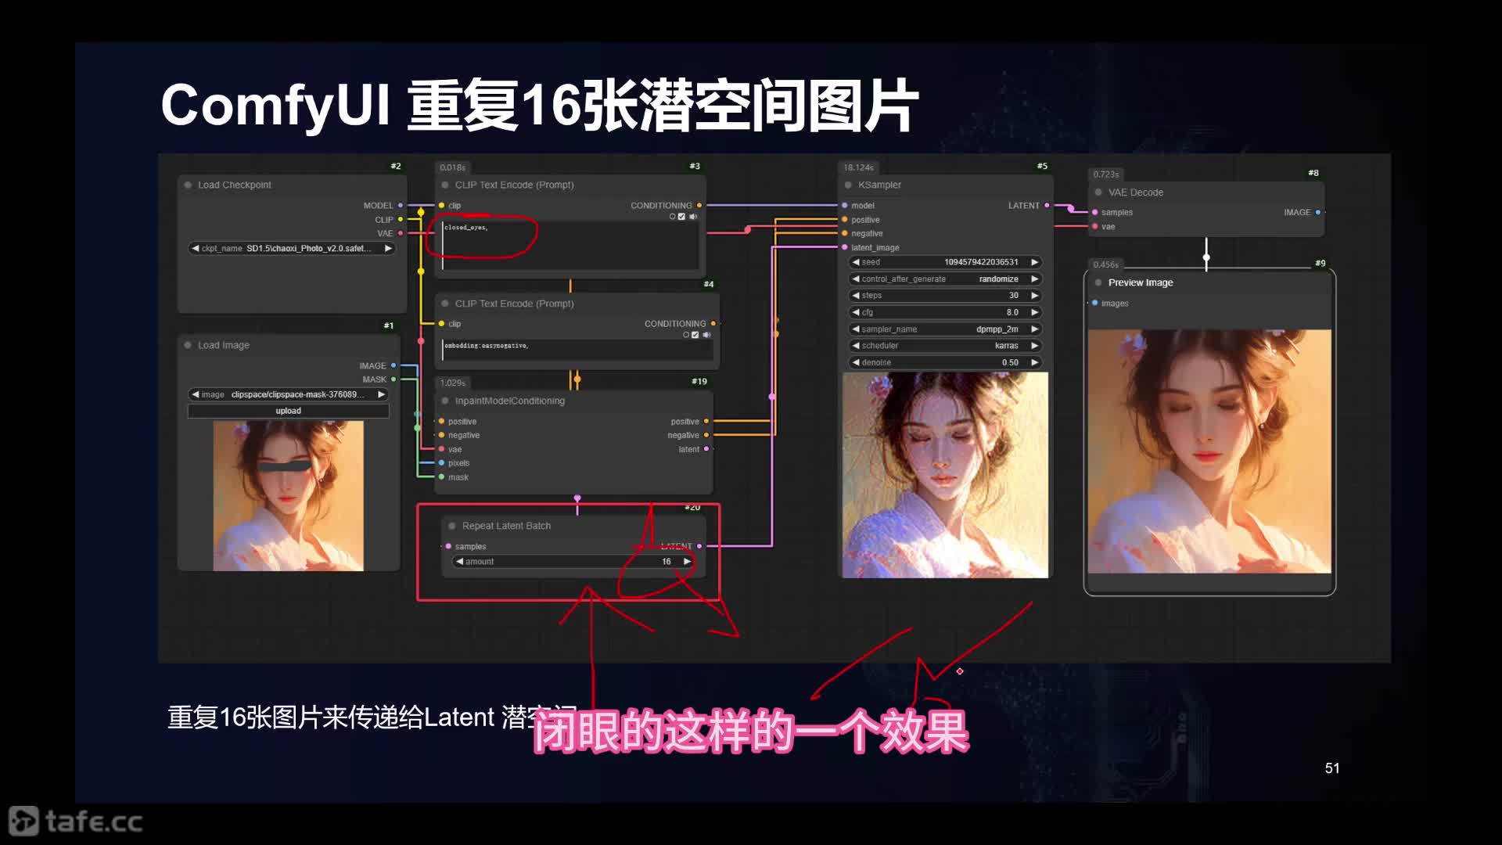The width and height of the screenshot is (1502, 845).
Task: Click the VAE output port on Load Checkpoint
Action: click(x=401, y=233)
